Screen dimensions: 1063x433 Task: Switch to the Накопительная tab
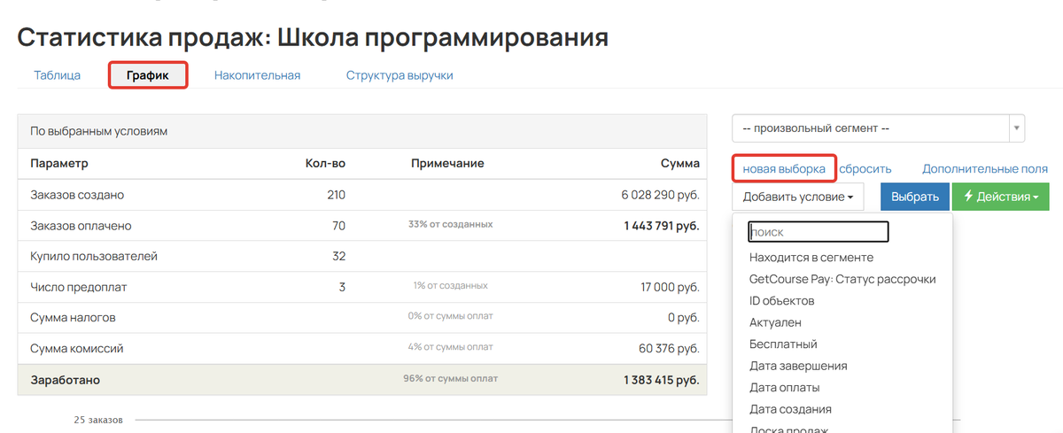(x=257, y=75)
